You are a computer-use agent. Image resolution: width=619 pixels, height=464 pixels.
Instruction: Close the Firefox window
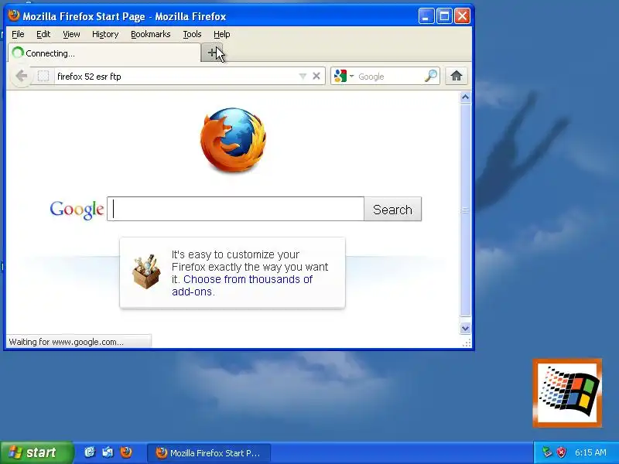pyautogui.click(x=462, y=16)
